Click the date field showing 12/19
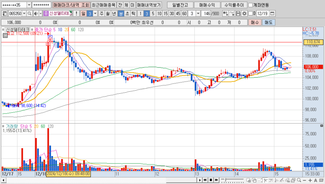325x184 pixels. 263,13
